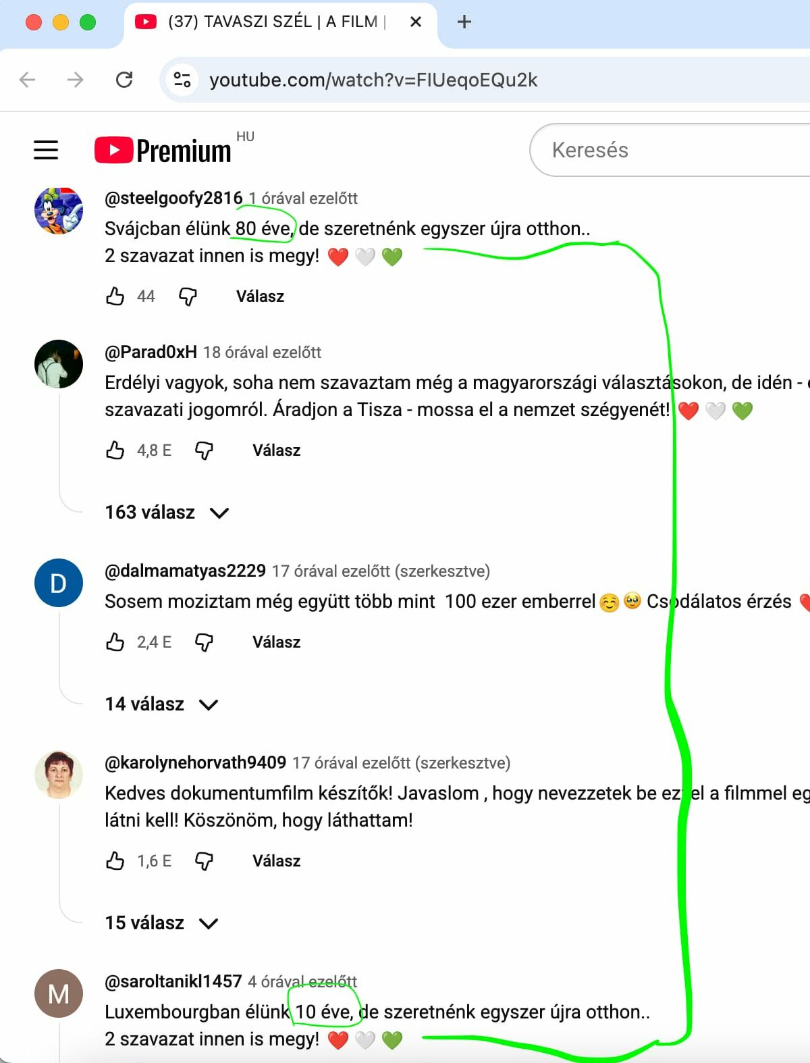Expand the 15 válasz replies

162,923
